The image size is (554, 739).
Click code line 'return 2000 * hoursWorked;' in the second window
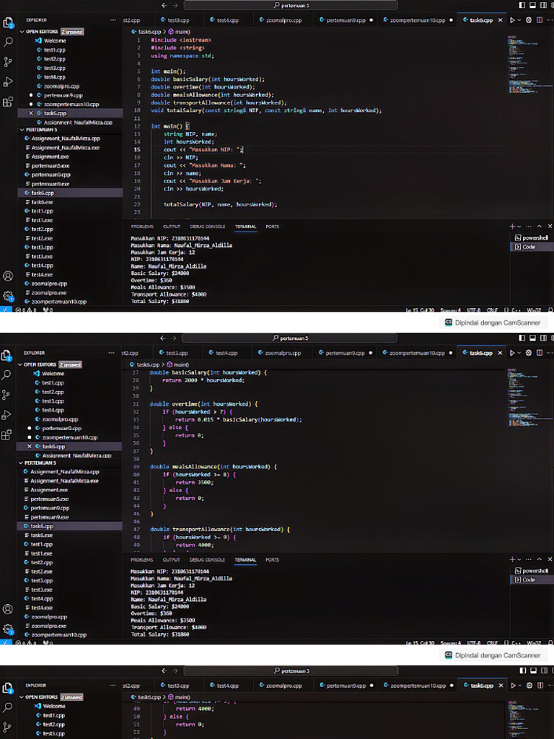pyautogui.click(x=203, y=380)
